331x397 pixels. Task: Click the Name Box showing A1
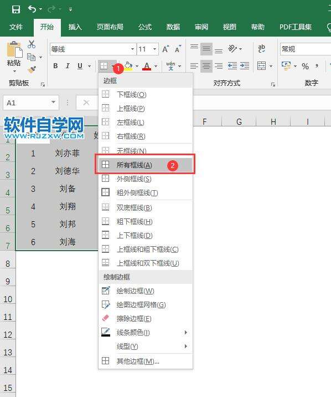click(31, 103)
